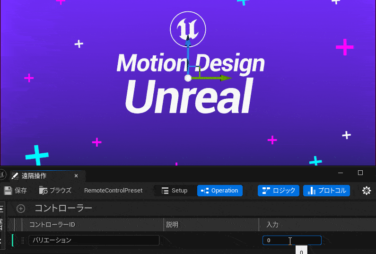Add a controller with the plus icon

[x=21, y=209]
